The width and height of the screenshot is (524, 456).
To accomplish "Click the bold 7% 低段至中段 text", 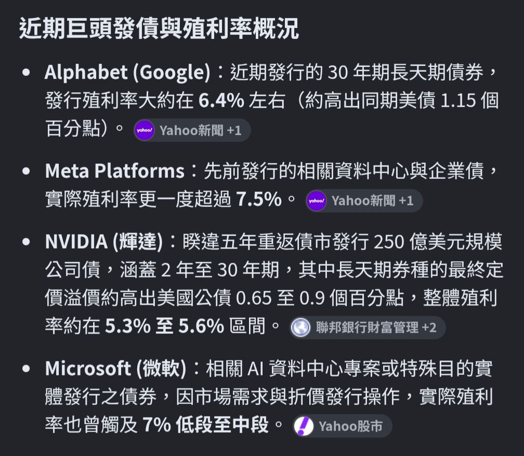I will tap(205, 425).
